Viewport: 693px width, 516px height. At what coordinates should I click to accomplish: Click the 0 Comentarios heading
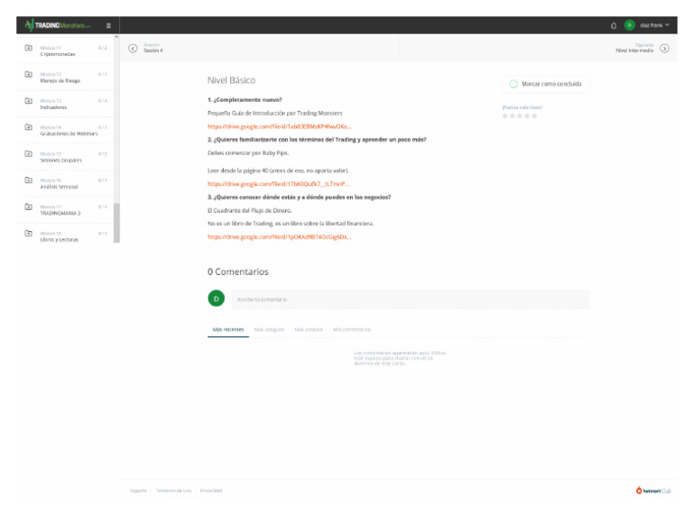point(238,272)
